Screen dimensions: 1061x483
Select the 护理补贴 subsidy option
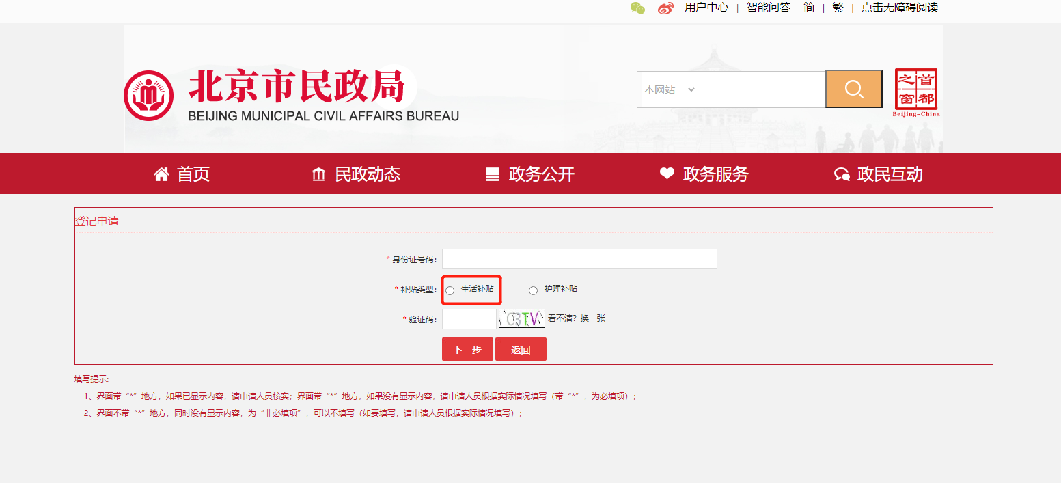coord(533,290)
